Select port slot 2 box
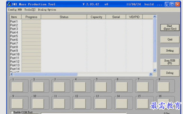 tap(38, 87)
